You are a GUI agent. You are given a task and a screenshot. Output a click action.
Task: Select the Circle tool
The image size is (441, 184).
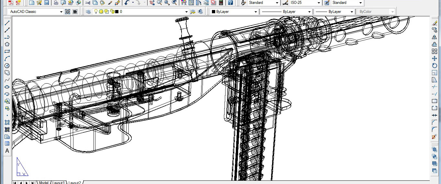coord(7,66)
